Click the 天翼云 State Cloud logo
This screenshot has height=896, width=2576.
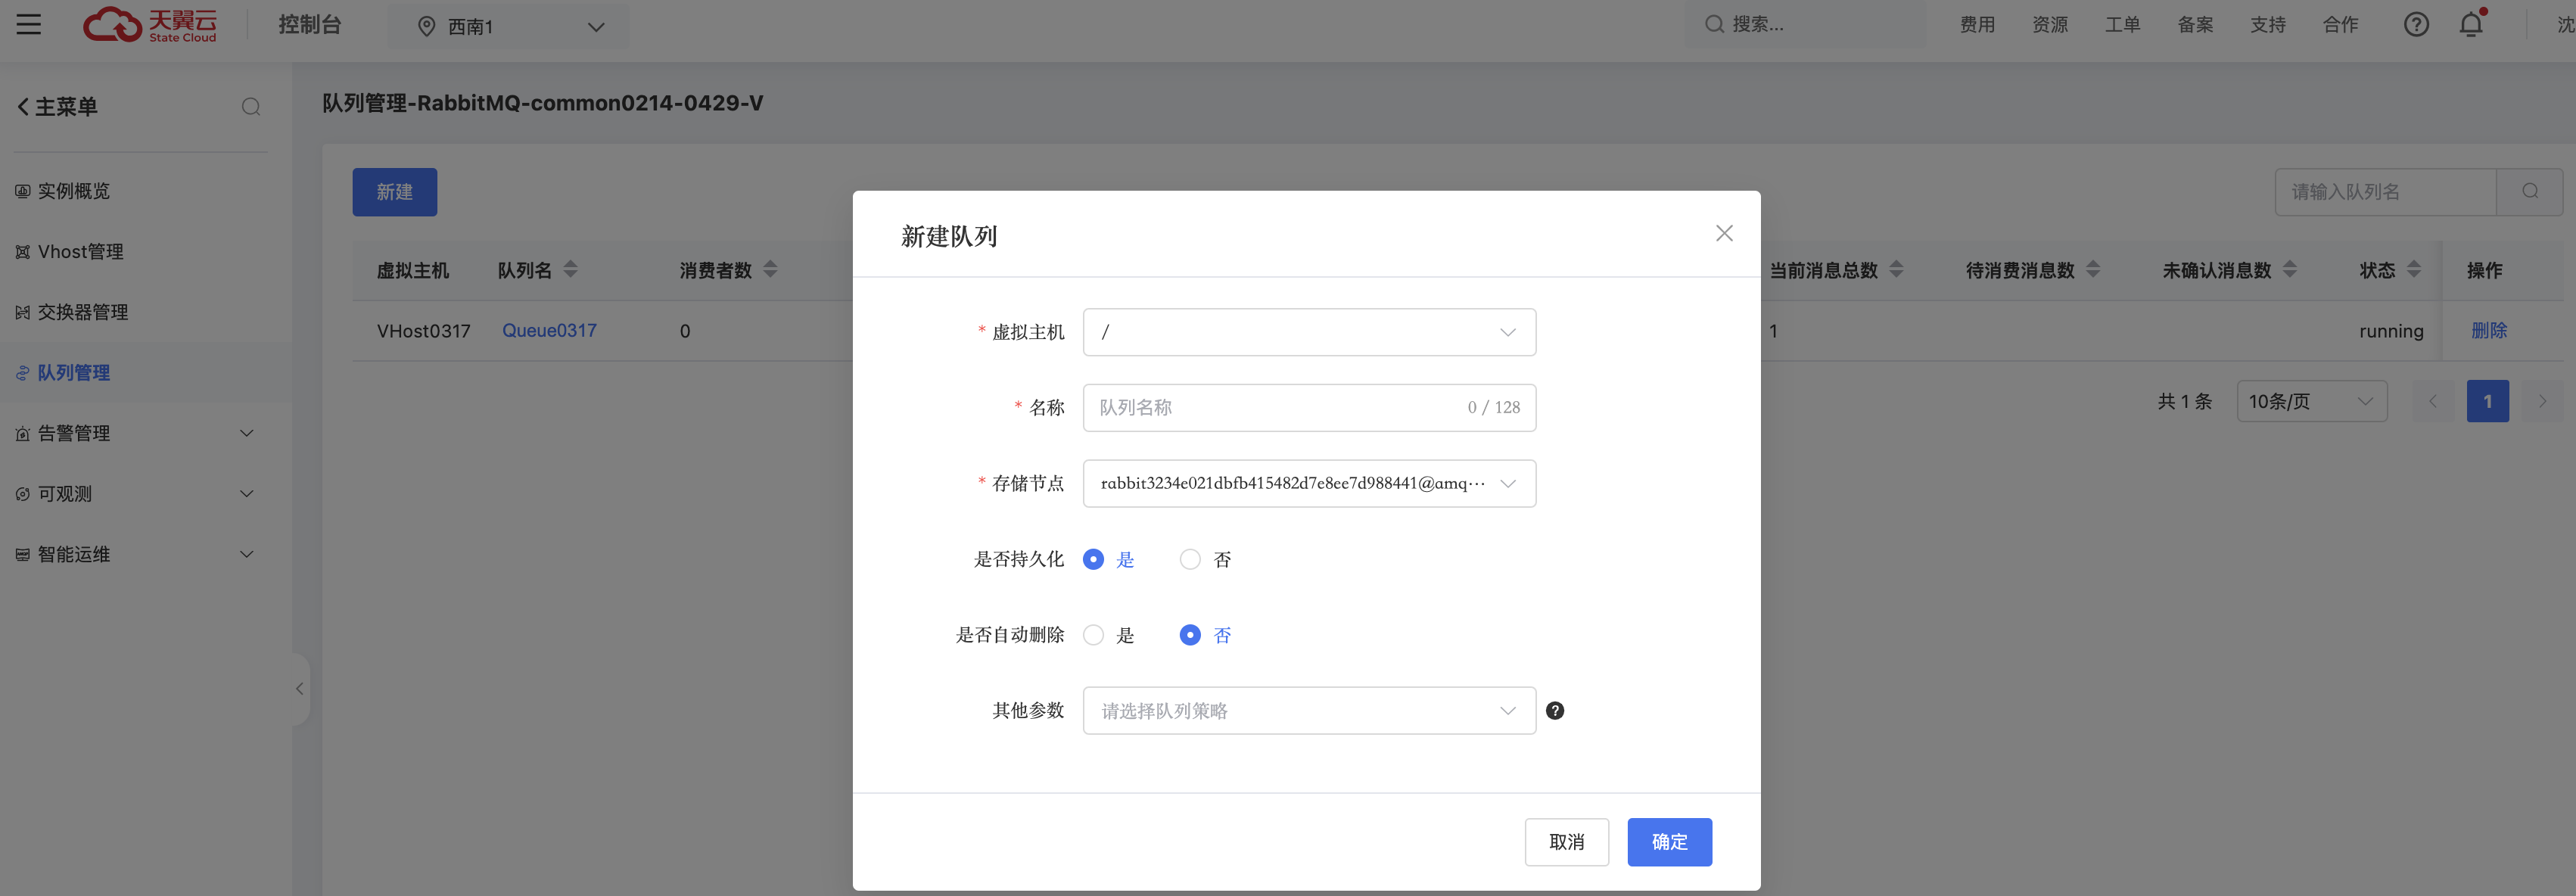(150, 25)
